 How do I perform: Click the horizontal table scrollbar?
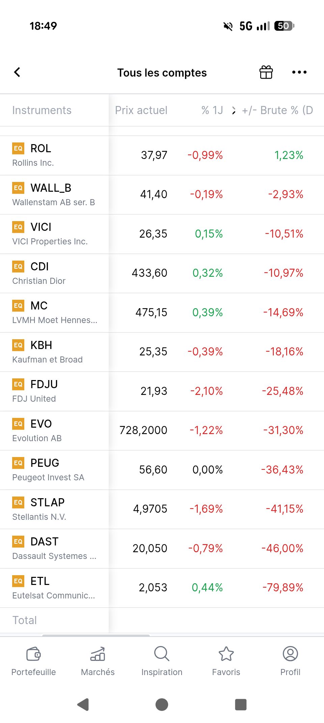[x=96, y=635]
